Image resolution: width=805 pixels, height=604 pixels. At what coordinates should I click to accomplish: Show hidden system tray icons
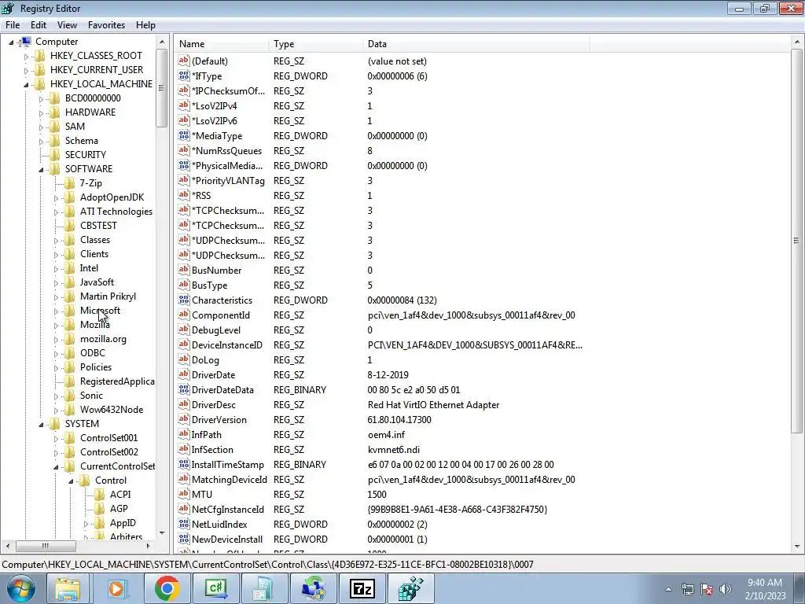pos(668,589)
